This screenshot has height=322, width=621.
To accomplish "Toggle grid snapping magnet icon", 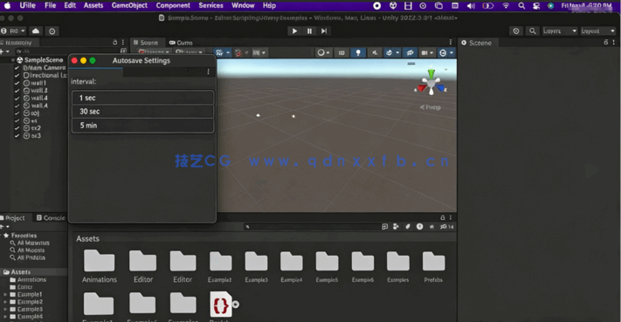I will pos(238,52).
